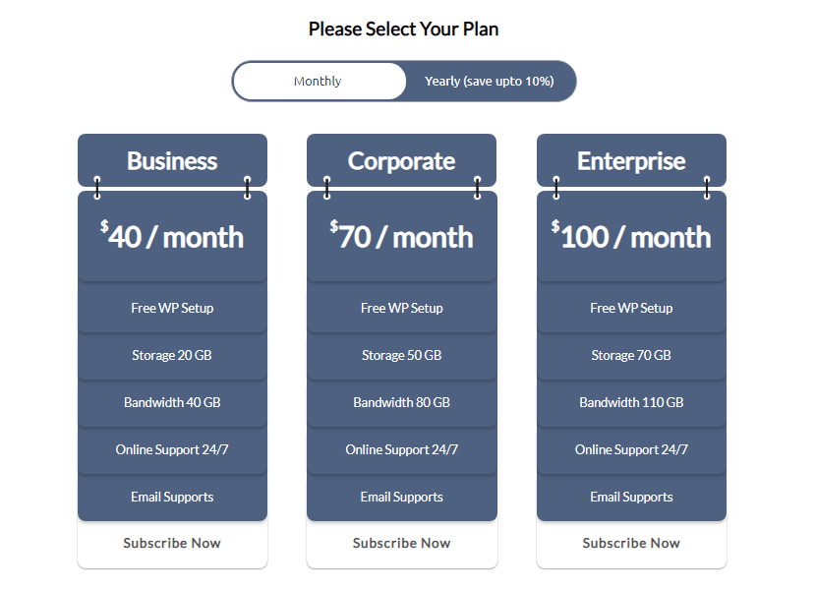
Task: Click Email Supports row in Enterprise plan
Action: [631, 497]
